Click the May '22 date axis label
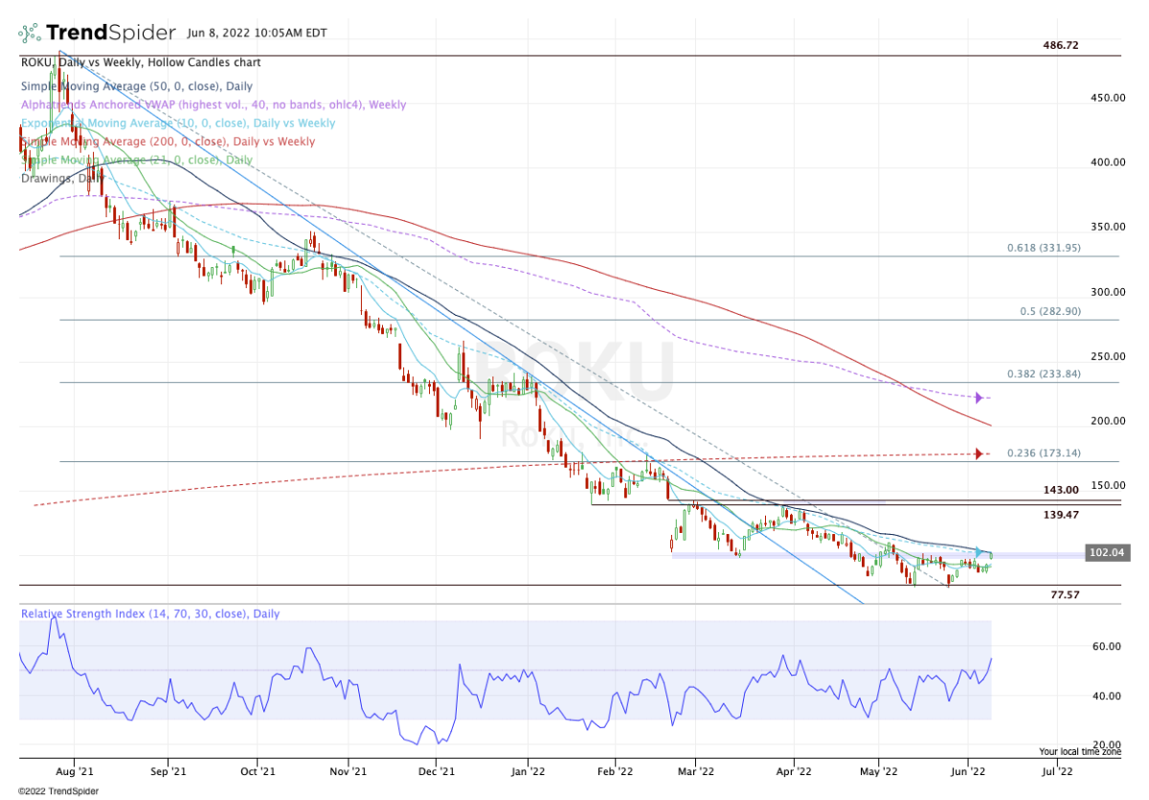1149x800 pixels. click(877, 769)
